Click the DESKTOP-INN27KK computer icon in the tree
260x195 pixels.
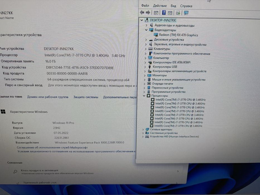click(x=147, y=20)
